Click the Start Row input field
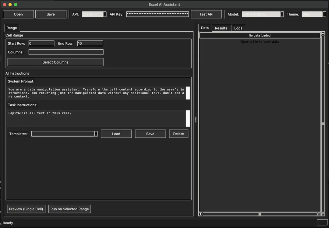This screenshot has height=228, width=329. [41, 44]
